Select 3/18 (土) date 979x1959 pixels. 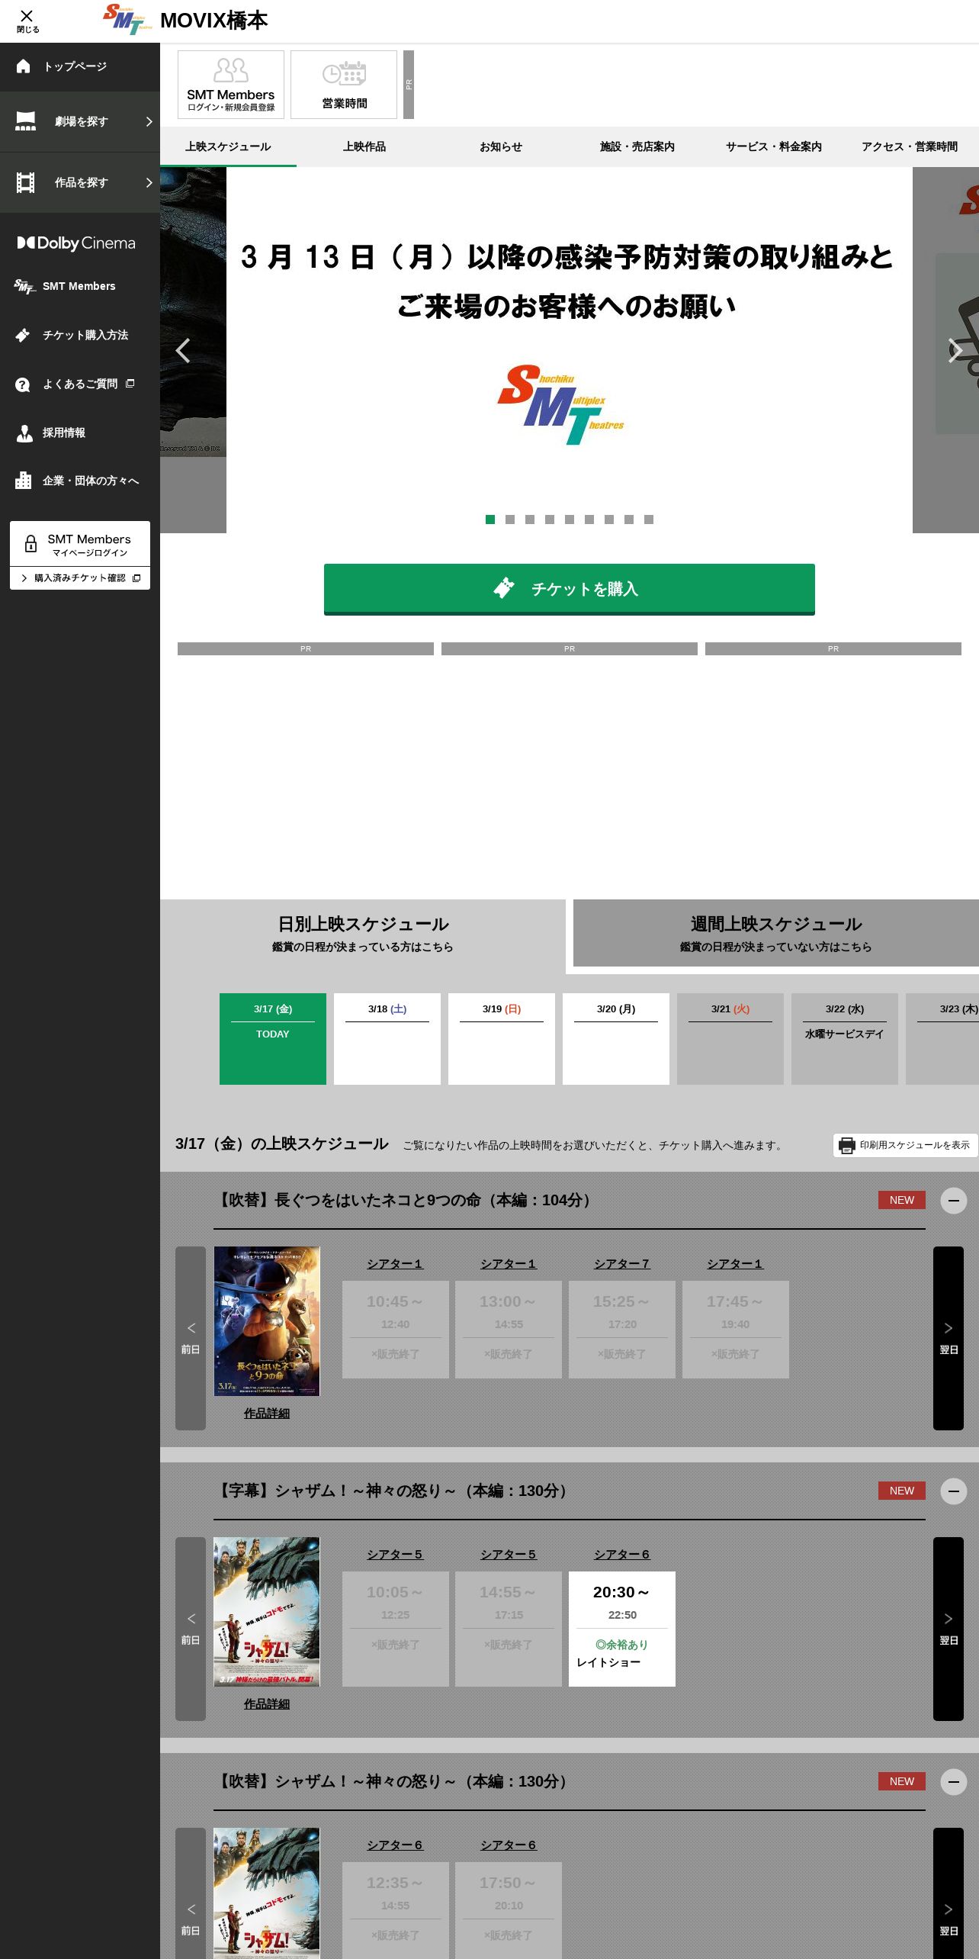tap(387, 1039)
